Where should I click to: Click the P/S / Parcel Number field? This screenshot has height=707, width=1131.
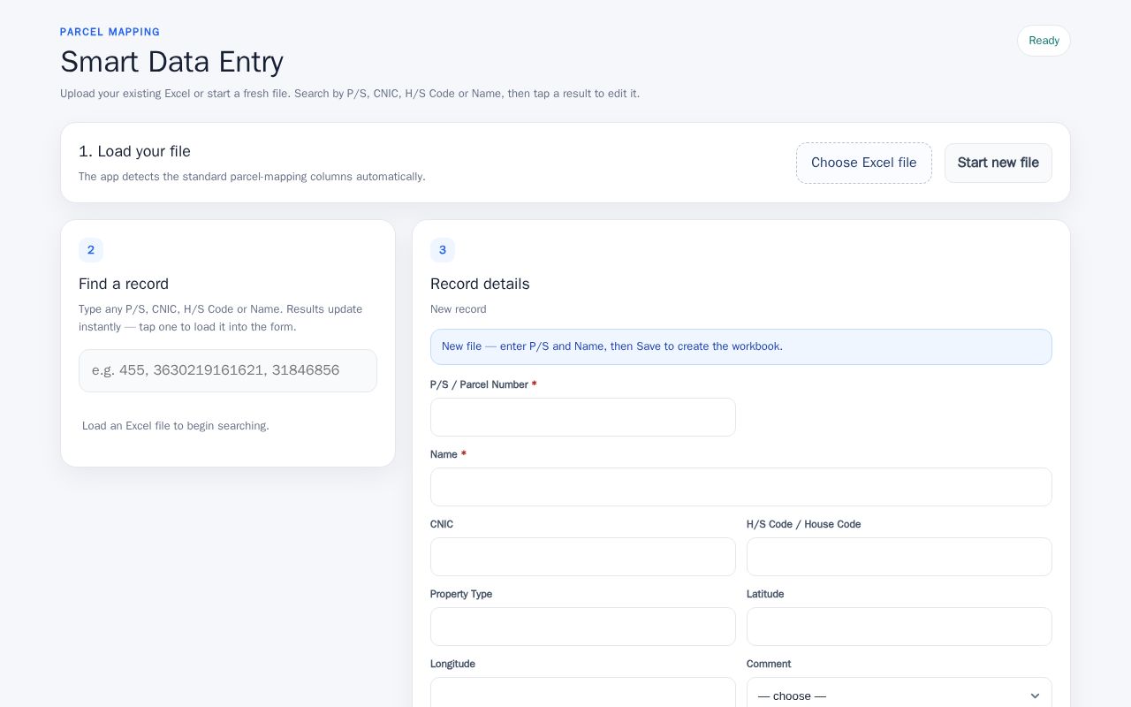[x=583, y=417]
